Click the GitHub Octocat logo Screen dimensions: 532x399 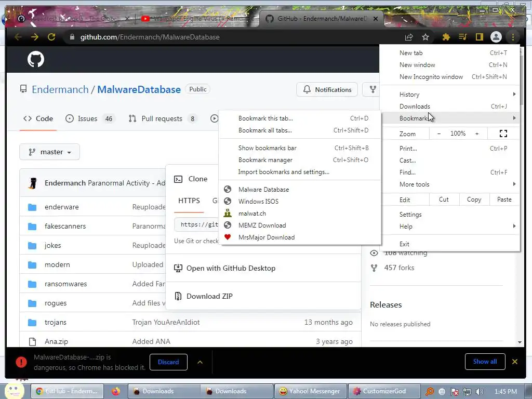click(36, 59)
